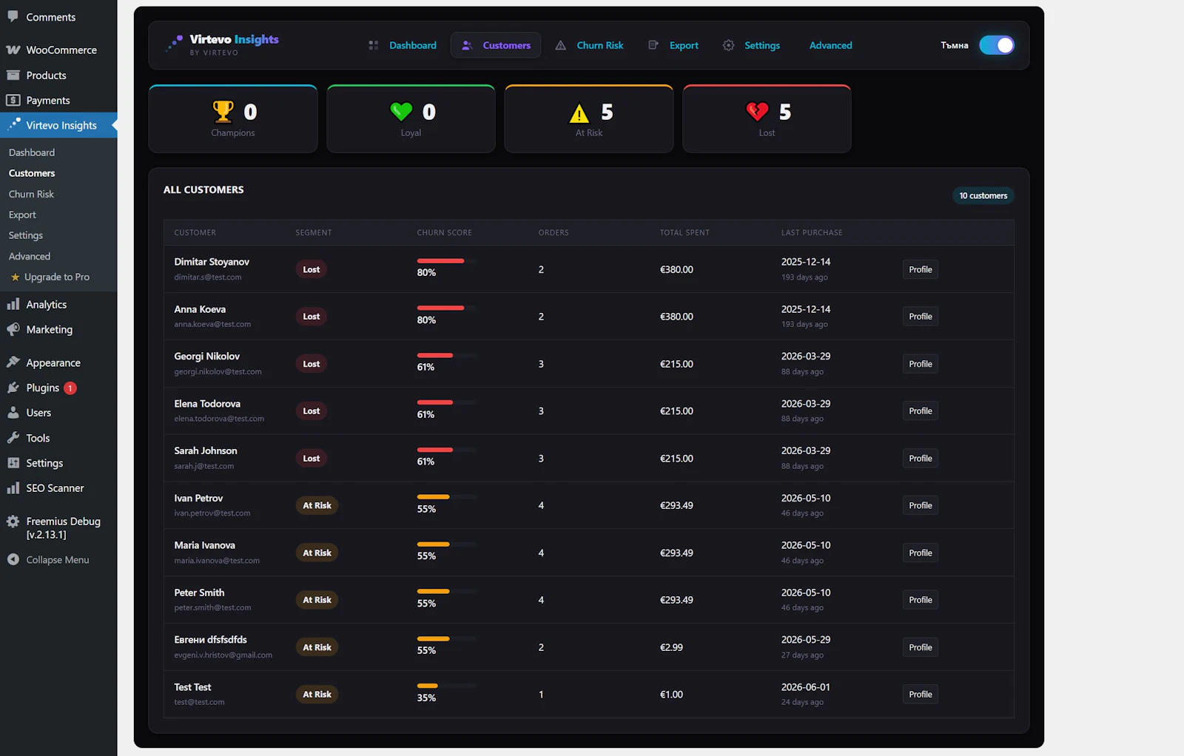Click the email elena.todorova@test.com
Viewport: 1184px width, 756px height.
[219, 419]
